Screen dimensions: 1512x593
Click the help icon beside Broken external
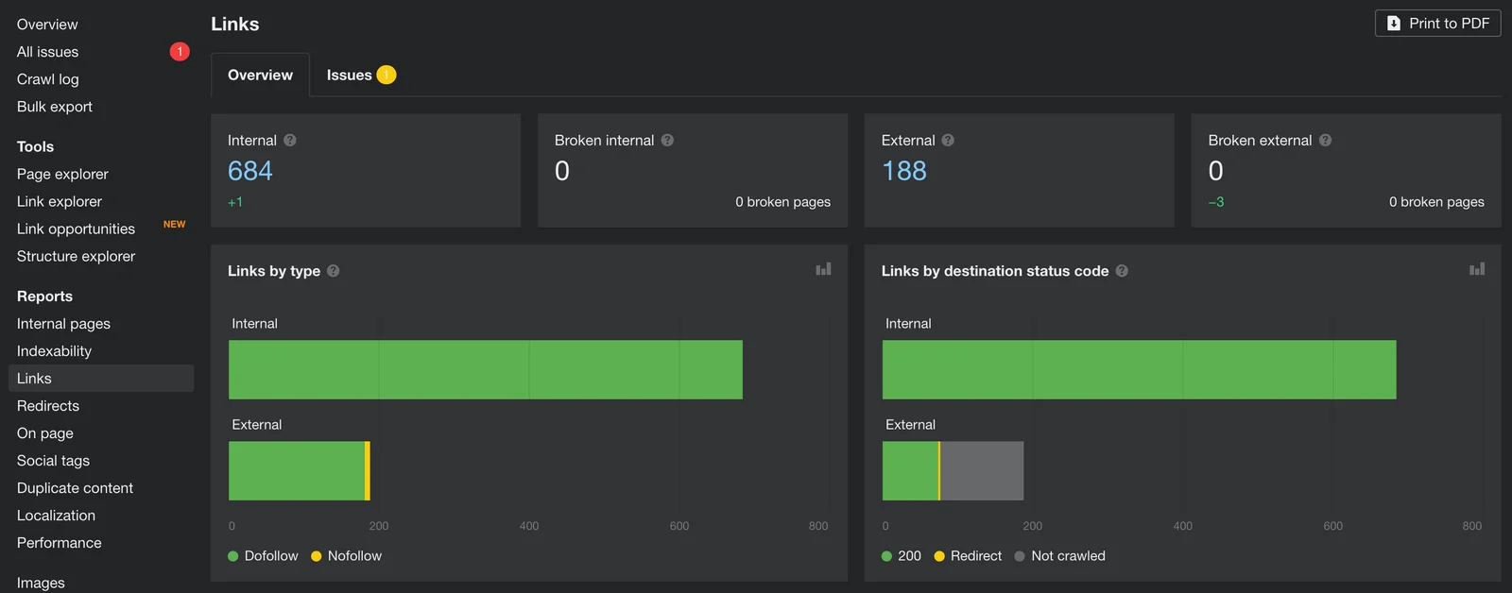pos(1325,140)
